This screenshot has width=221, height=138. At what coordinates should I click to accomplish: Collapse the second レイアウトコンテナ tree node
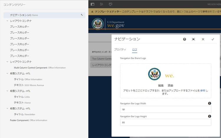click(x=7, y=62)
